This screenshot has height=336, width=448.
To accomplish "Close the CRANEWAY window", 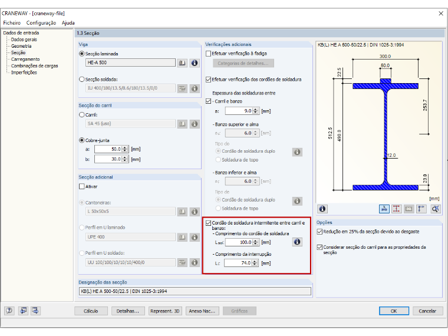I will point(441,14).
